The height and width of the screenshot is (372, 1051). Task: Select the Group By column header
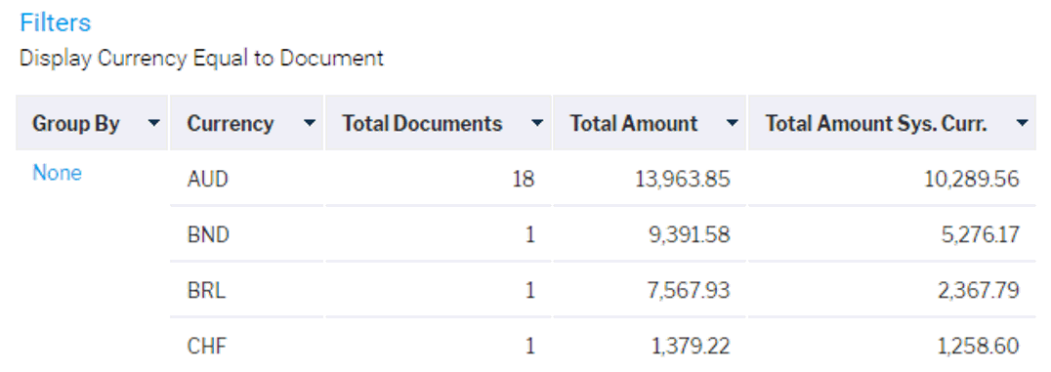click(92, 123)
